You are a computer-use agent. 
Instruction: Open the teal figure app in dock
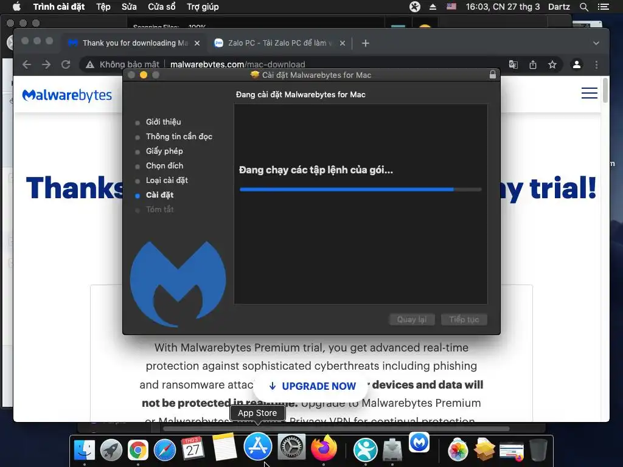[x=365, y=451]
